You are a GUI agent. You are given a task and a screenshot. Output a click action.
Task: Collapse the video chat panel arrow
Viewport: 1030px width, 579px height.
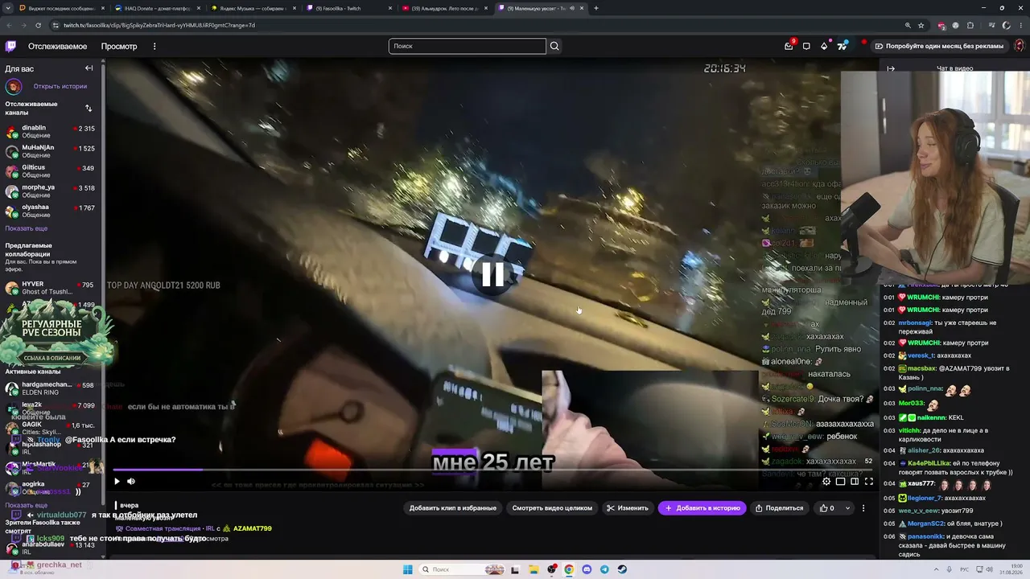[x=891, y=68]
